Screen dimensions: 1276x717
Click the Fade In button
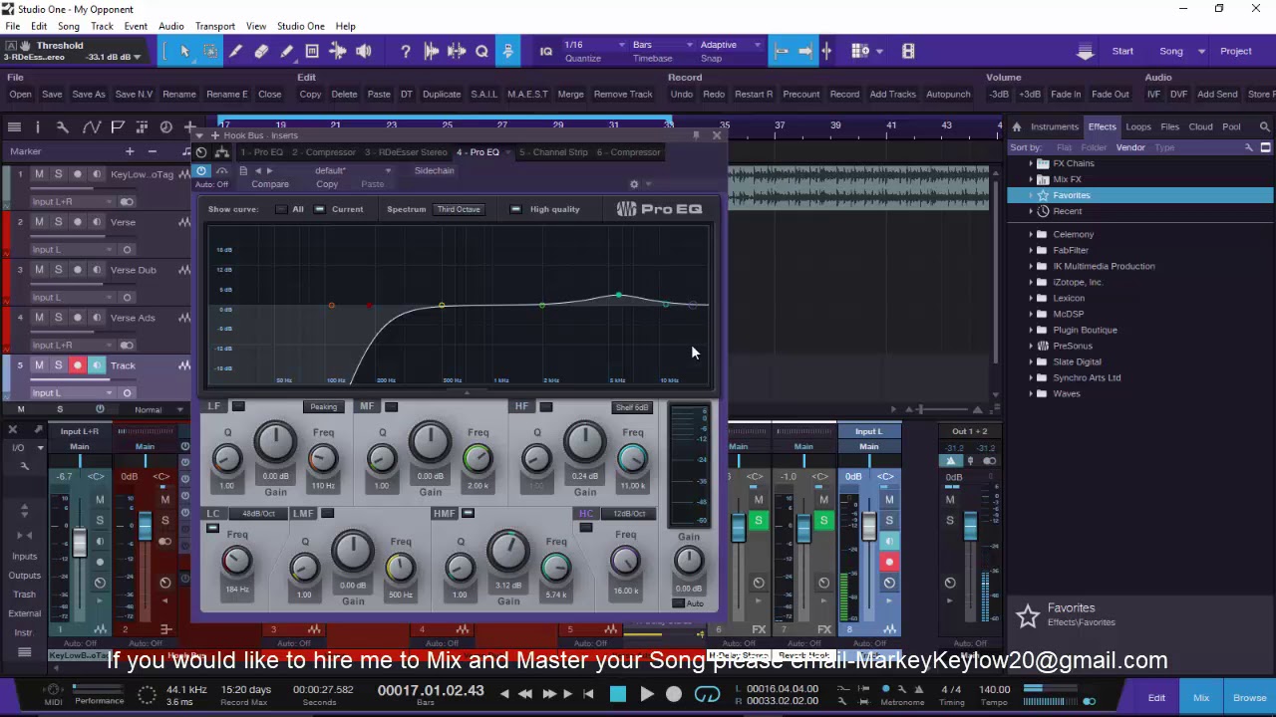pyautogui.click(x=1065, y=94)
